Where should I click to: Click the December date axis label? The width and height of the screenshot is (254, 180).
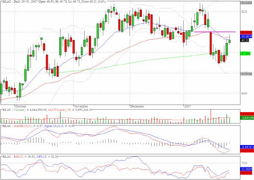(137, 107)
